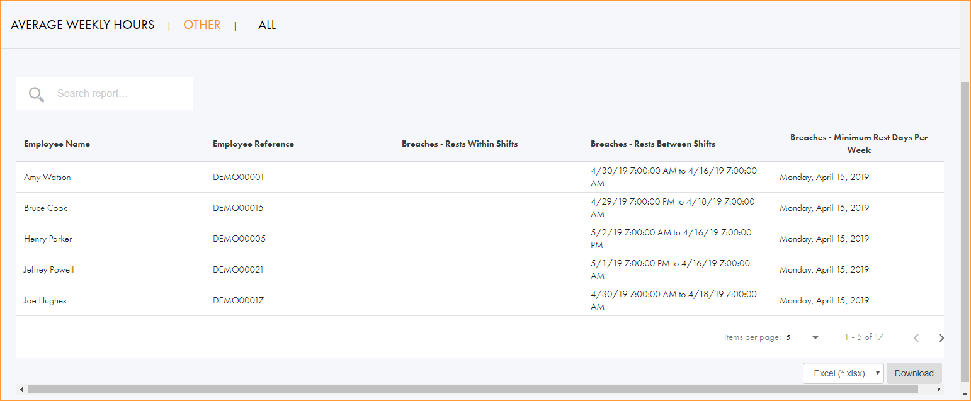The height and width of the screenshot is (401, 971).
Task: Focus the Search report field
Action: [x=120, y=94]
